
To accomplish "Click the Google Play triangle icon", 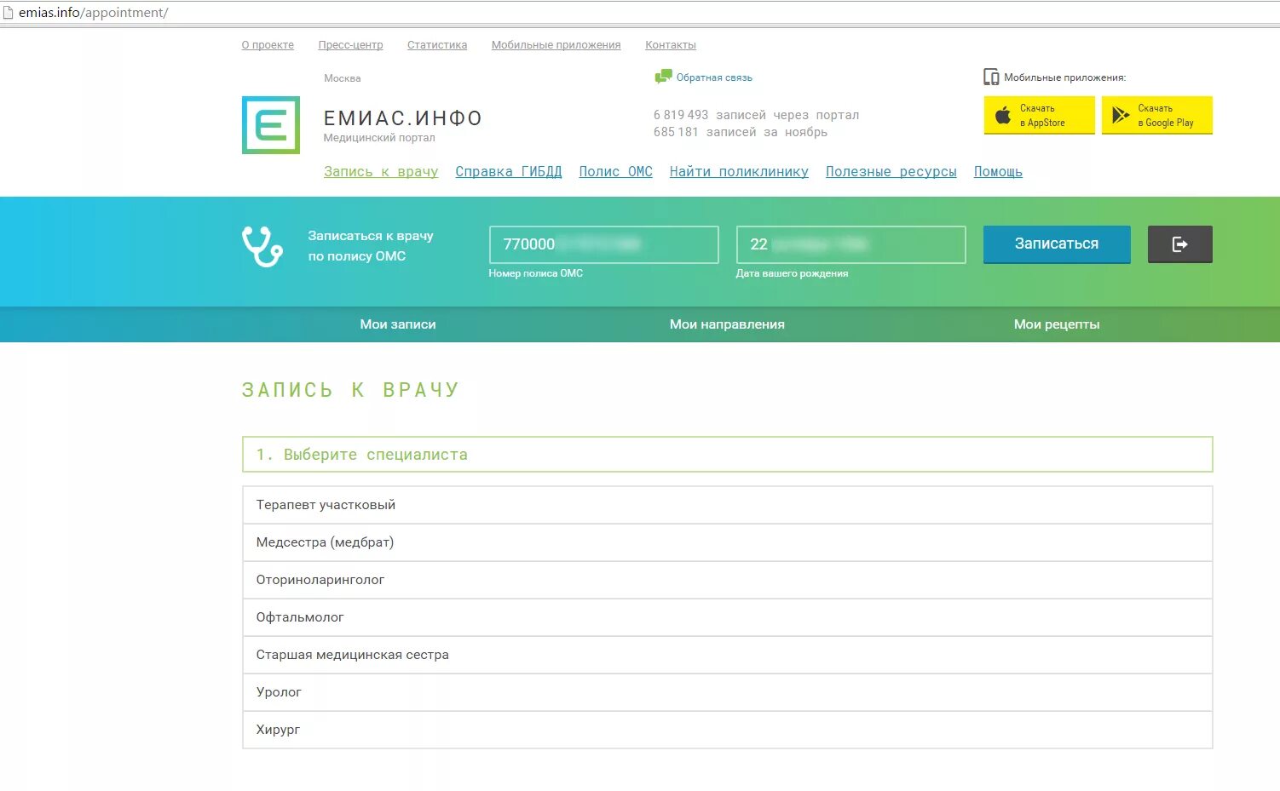I will pyautogui.click(x=1121, y=115).
